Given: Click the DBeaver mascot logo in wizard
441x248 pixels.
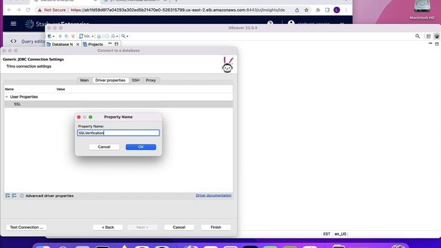Looking at the screenshot, I should 227,65.
